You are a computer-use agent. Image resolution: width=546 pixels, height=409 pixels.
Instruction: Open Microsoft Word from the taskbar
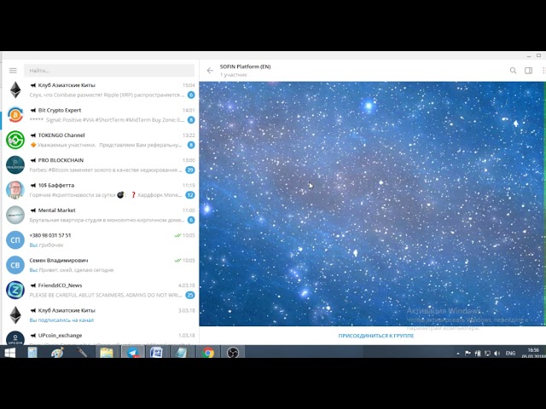(156, 353)
